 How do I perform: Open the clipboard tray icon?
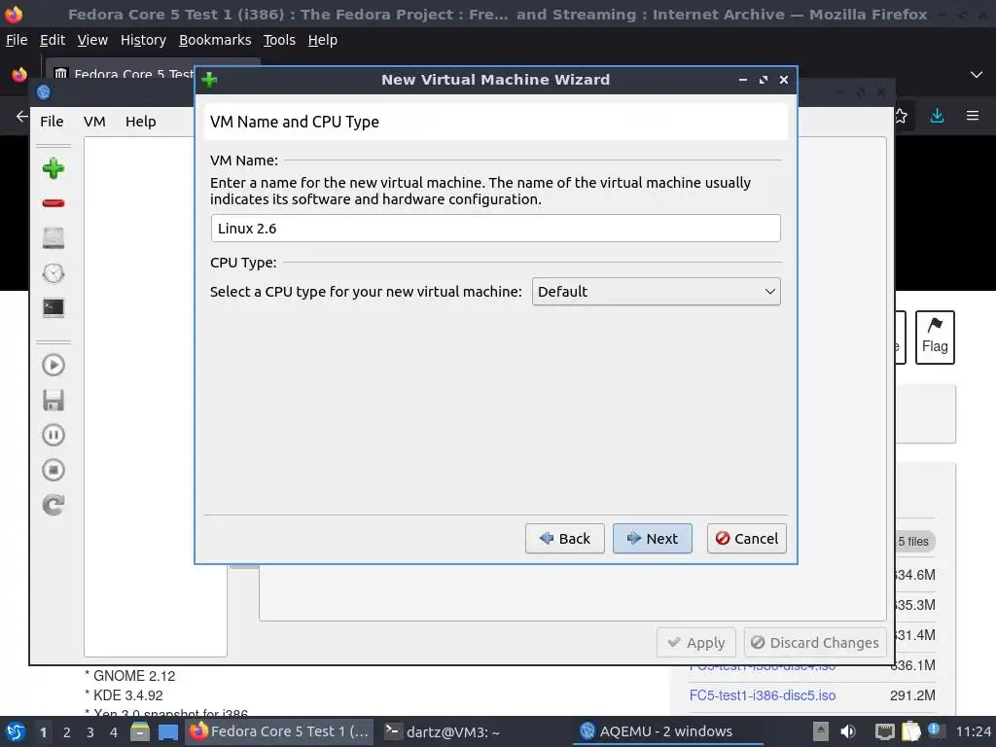(910, 731)
